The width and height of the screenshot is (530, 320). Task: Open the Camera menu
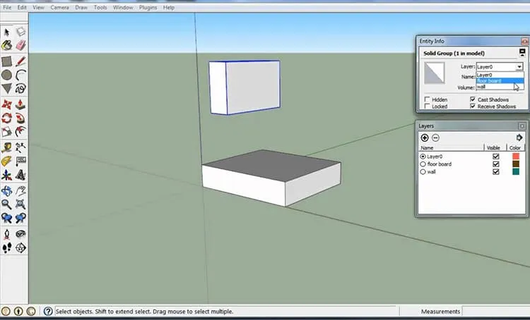click(59, 7)
